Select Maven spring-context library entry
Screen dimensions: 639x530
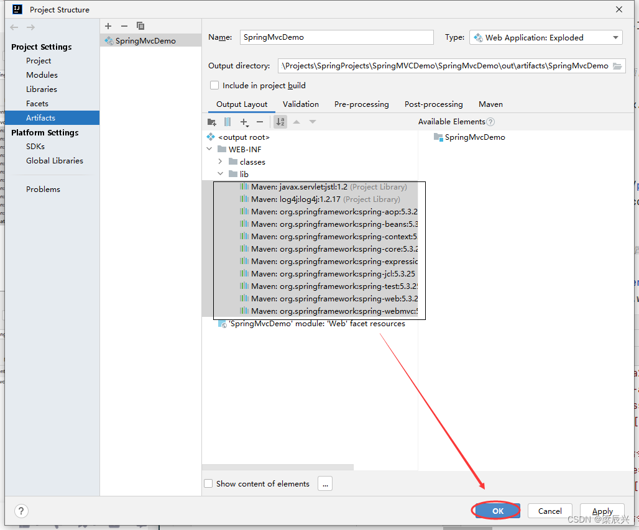point(328,237)
